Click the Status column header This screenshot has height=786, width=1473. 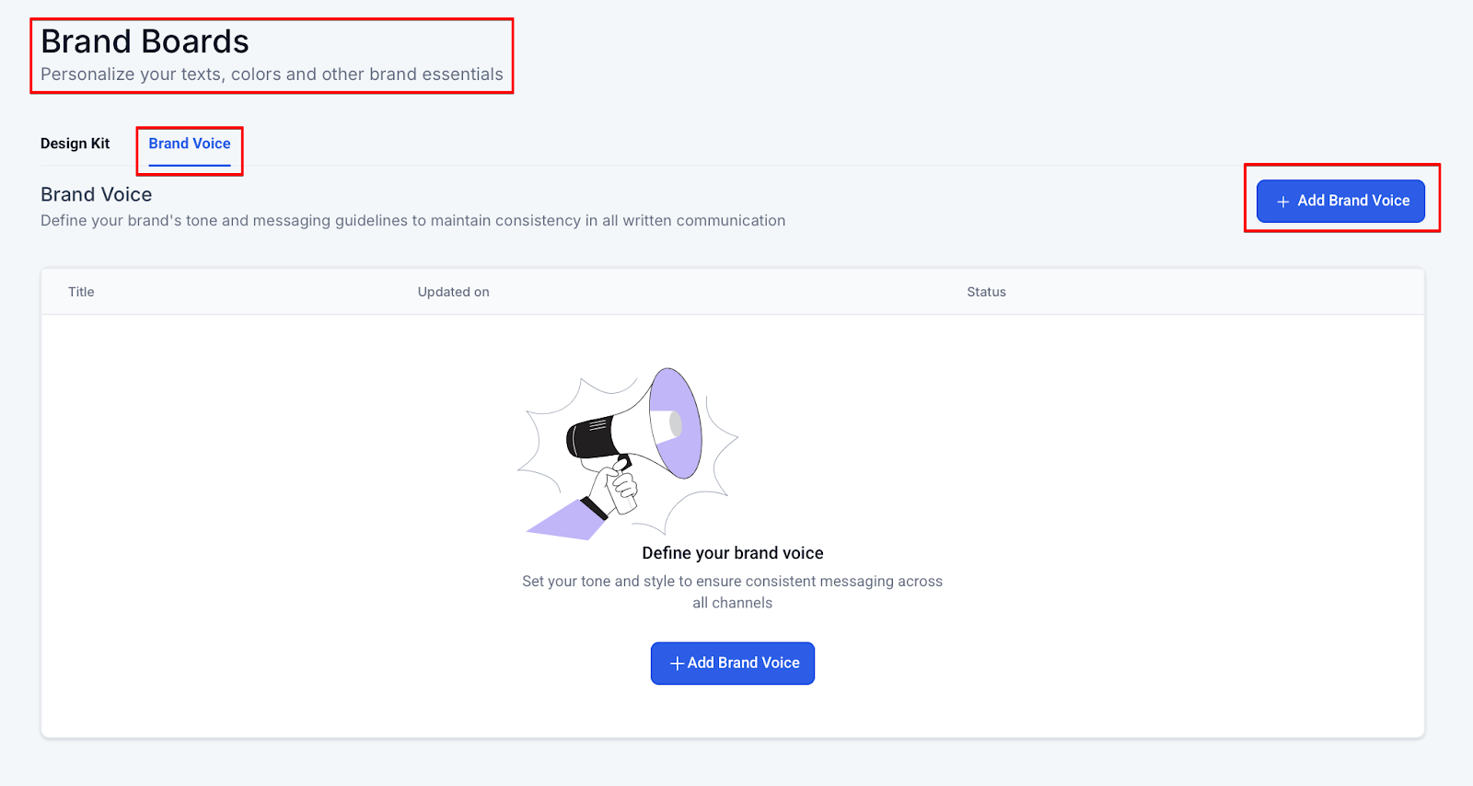click(986, 292)
